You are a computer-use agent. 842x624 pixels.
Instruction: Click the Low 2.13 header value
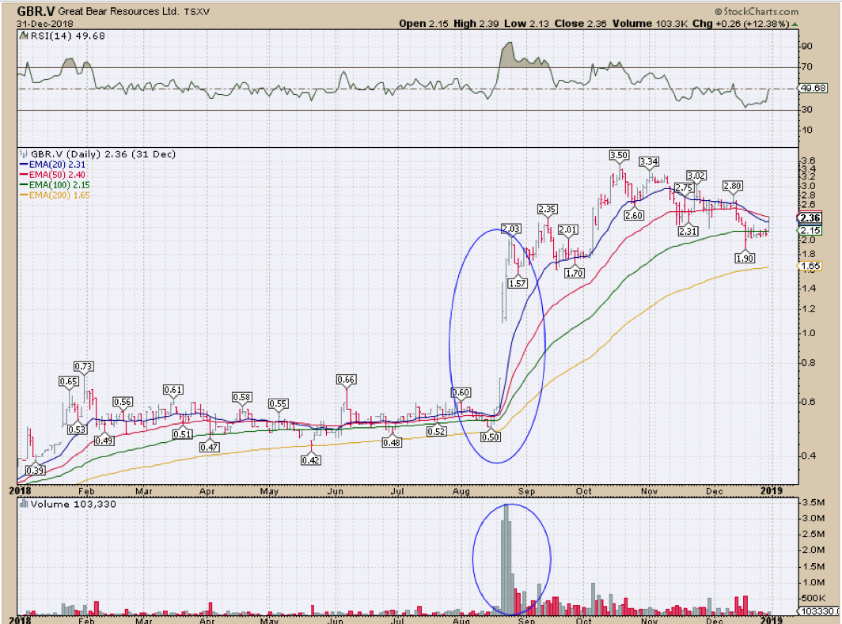click(527, 24)
